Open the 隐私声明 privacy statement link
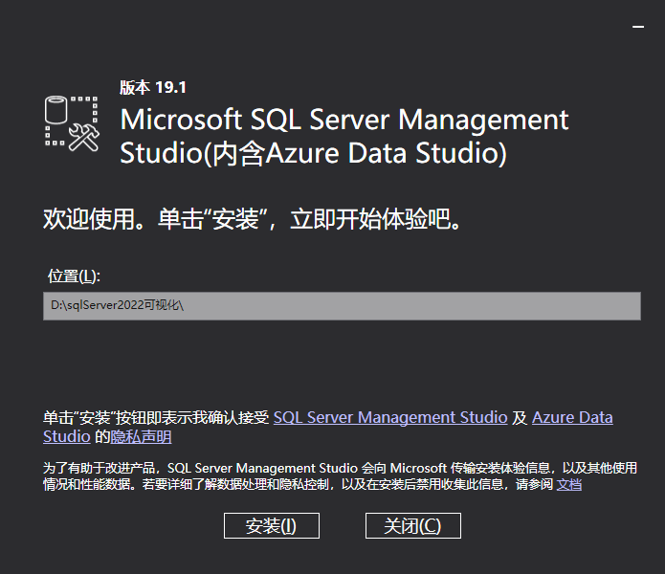 click(x=141, y=436)
